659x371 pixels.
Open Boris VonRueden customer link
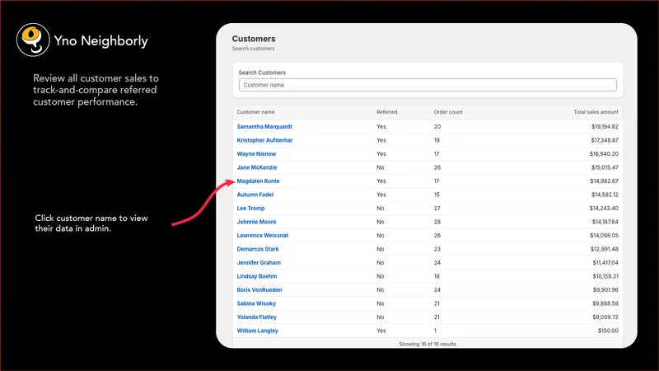[259, 290]
